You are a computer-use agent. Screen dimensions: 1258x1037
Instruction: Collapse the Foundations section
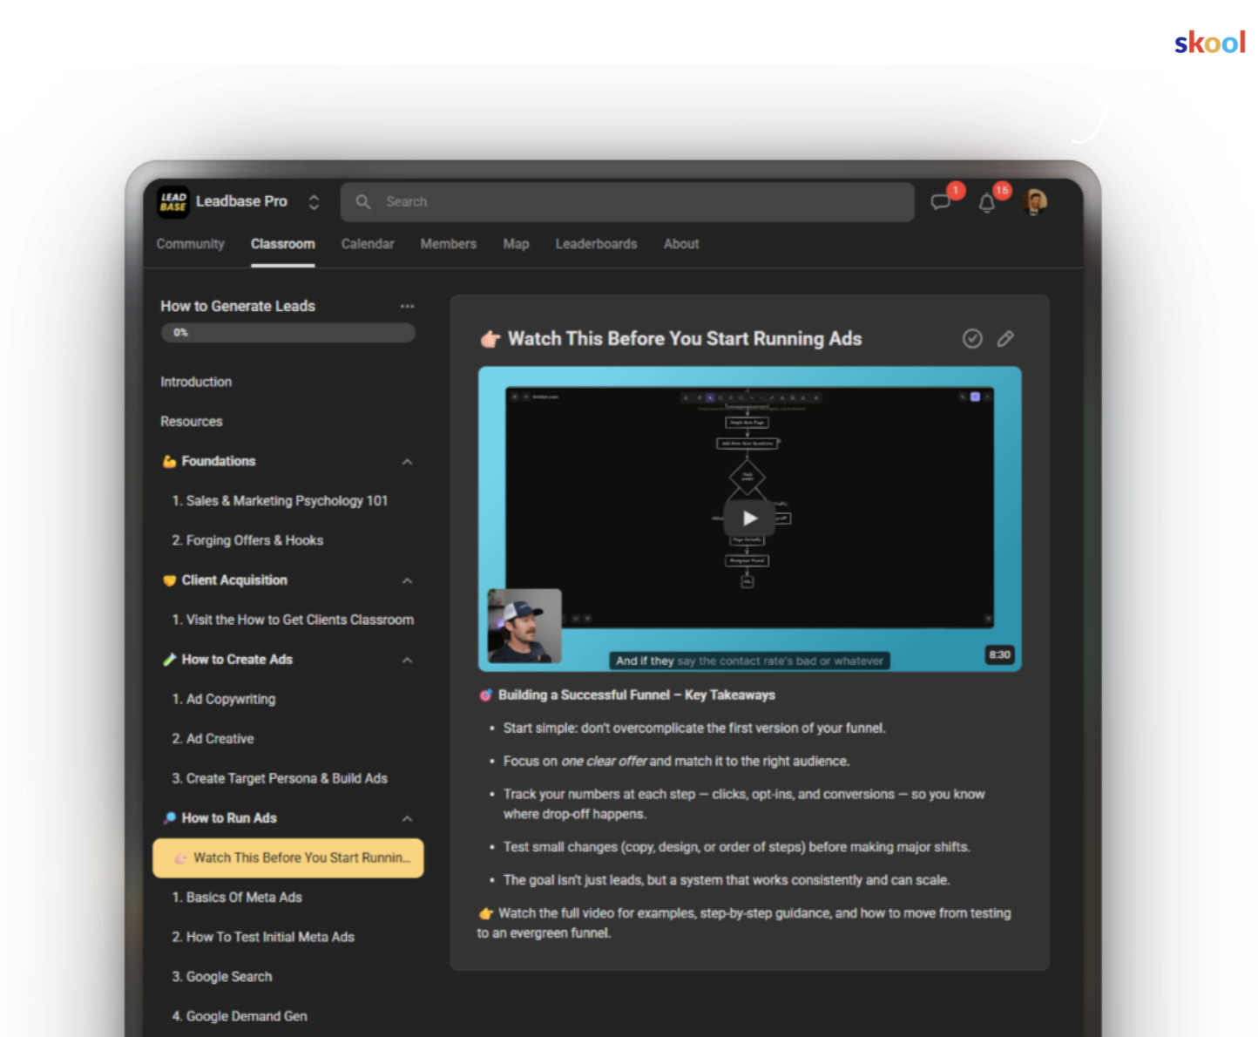[407, 461]
